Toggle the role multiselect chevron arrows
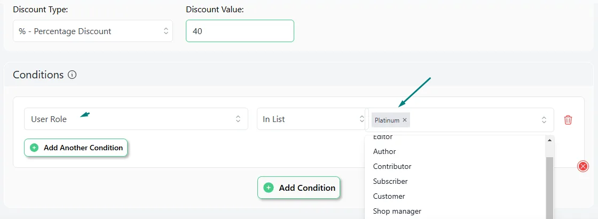This screenshot has height=219, width=598. tap(544, 119)
